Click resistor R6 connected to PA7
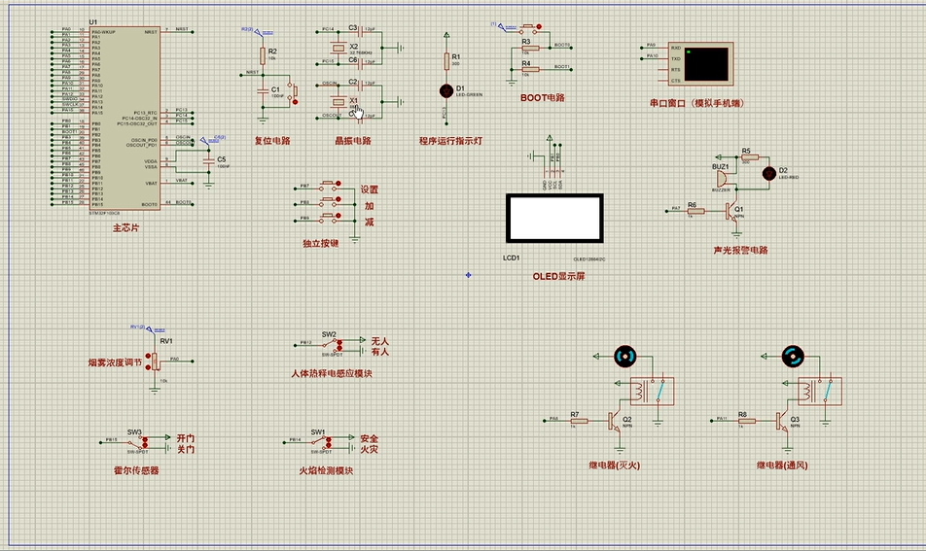926x551 pixels. coord(696,211)
